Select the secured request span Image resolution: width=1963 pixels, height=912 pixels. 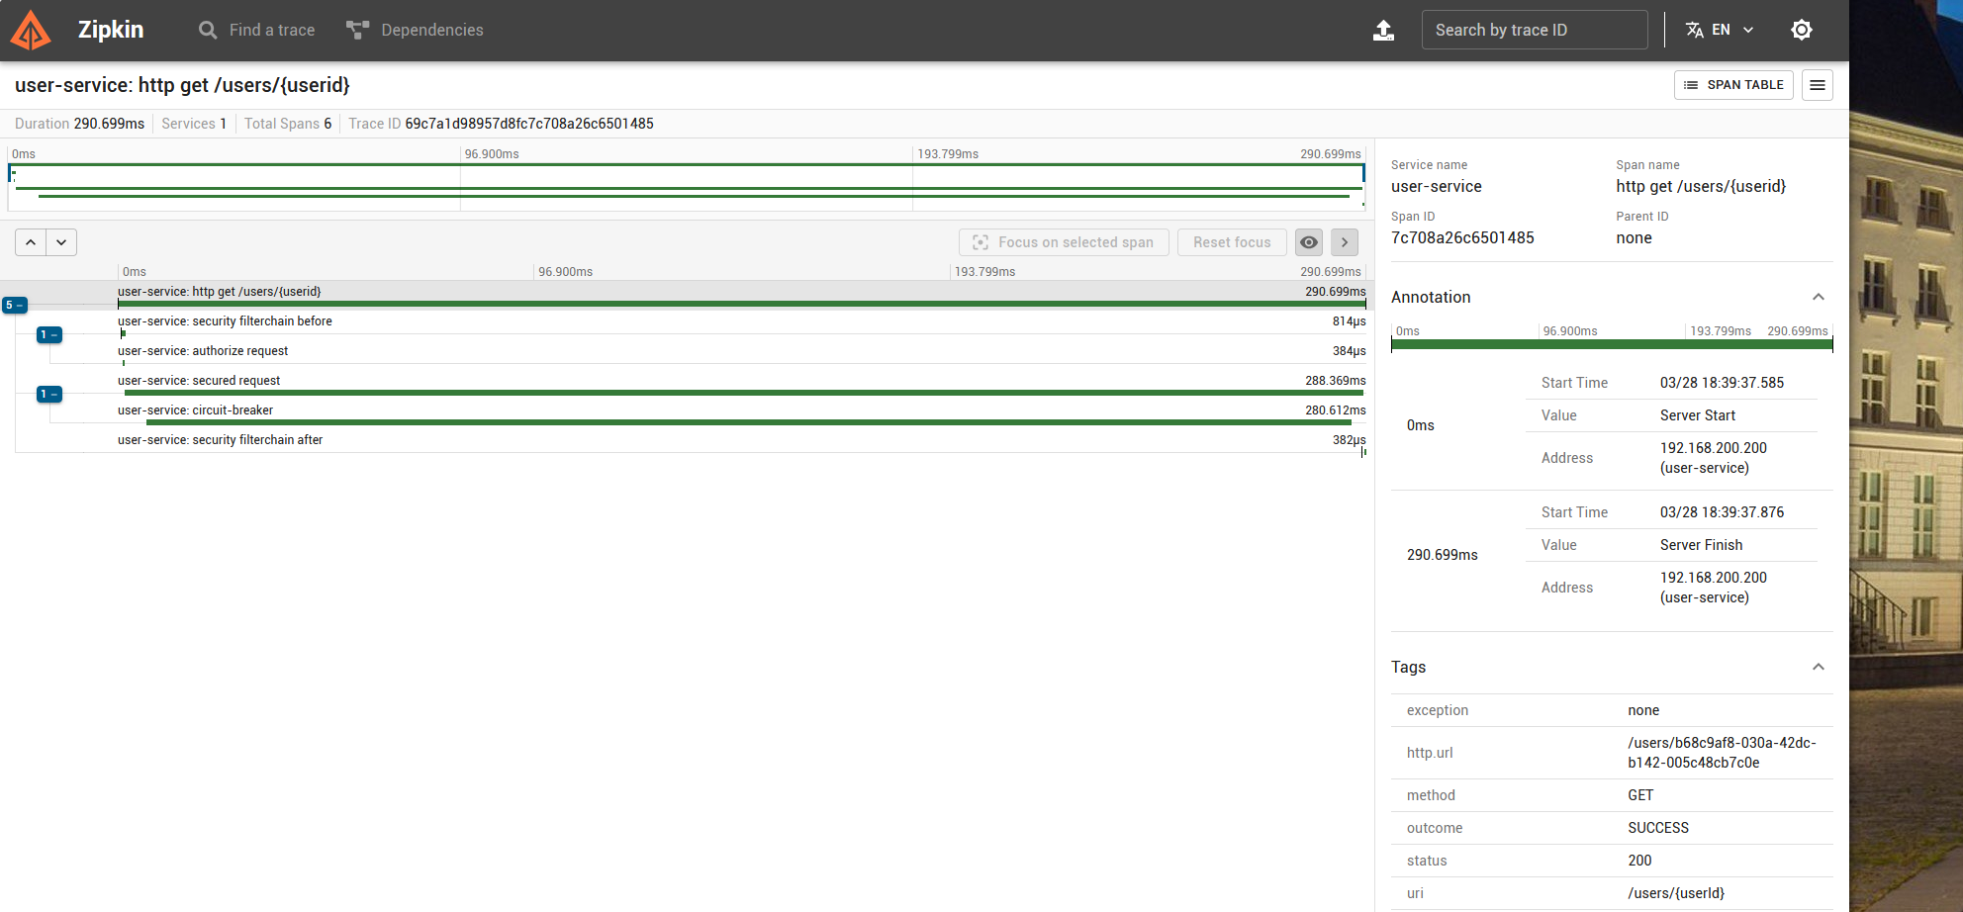coord(742,384)
